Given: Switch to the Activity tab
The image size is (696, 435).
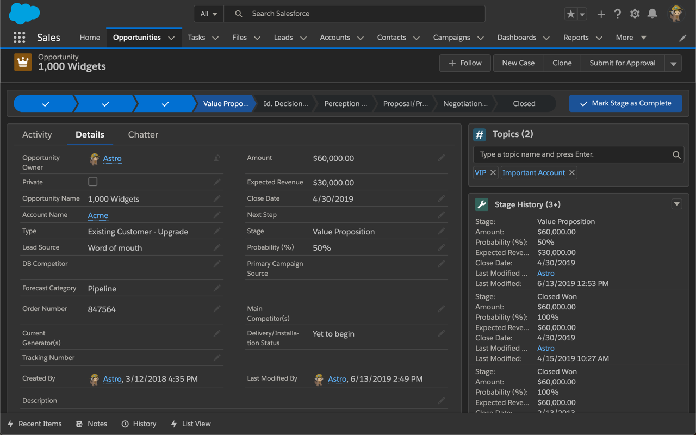Looking at the screenshot, I should tap(37, 134).
